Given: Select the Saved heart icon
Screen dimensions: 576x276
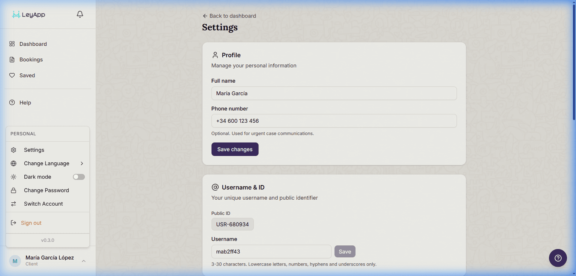Looking at the screenshot, I should (x=12, y=75).
